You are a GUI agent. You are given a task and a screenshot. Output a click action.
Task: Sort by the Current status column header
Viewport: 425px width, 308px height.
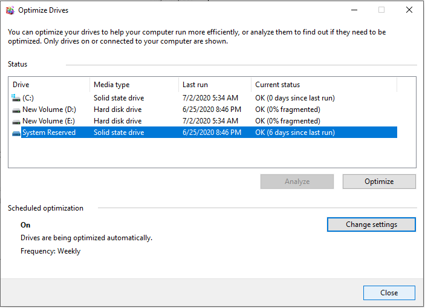click(323, 85)
